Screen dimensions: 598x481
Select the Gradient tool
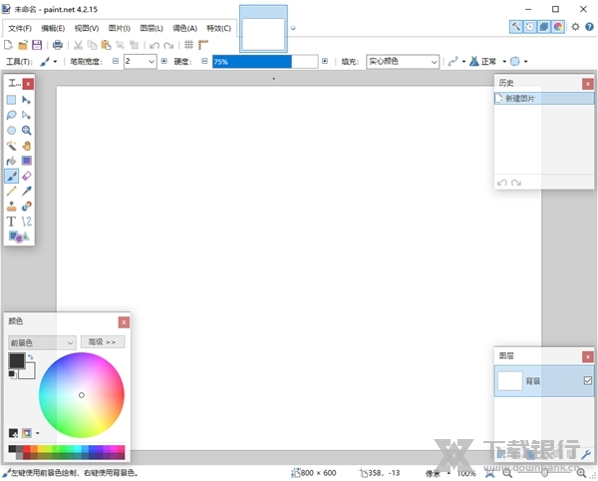point(26,161)
